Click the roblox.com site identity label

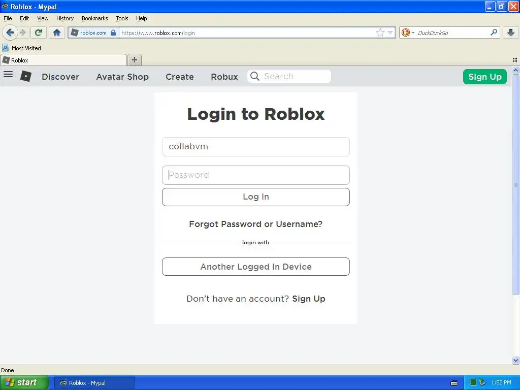pos(93,33)
